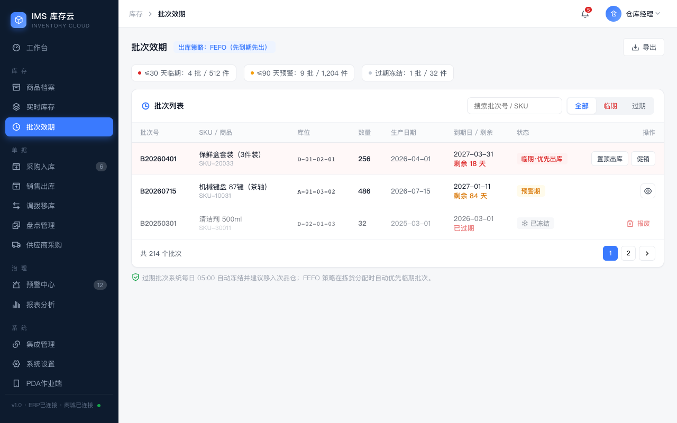The image size is (677, 423).
Task: View details of batch B20260715 eye icon
Action: pos(648,191)
